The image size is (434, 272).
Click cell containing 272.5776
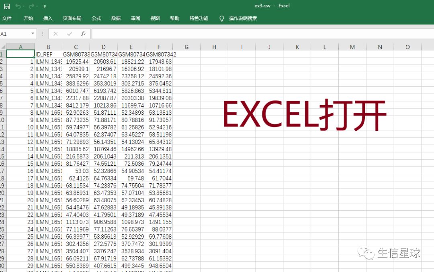point(104,244)
